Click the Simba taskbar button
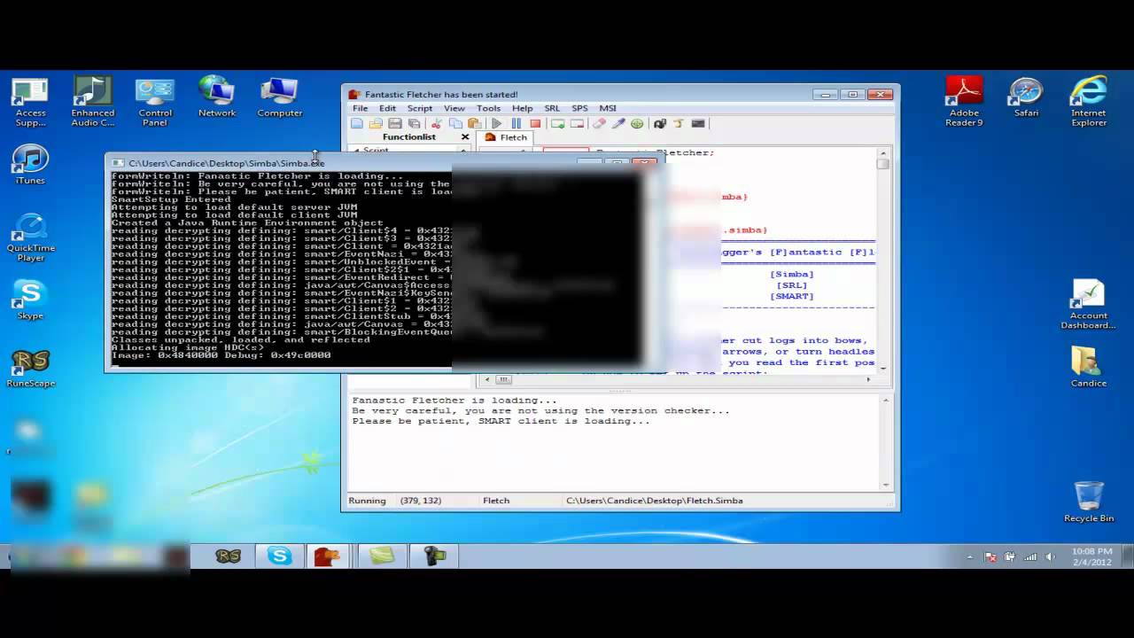This screenshot has width=1134, height=638. [x=327, y=556]
